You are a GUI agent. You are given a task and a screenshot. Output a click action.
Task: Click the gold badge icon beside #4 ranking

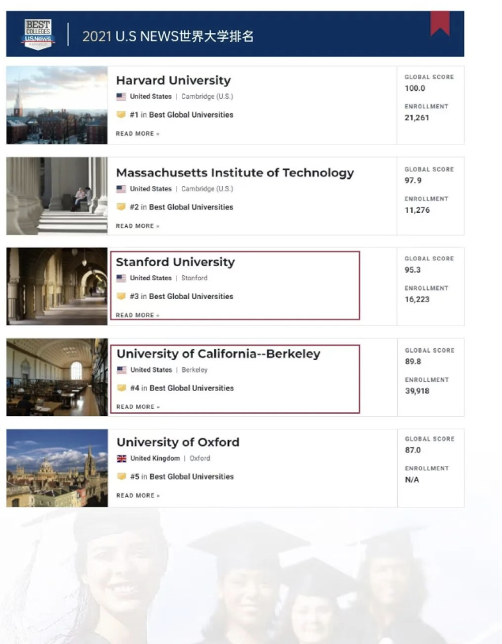coord(122,388)
